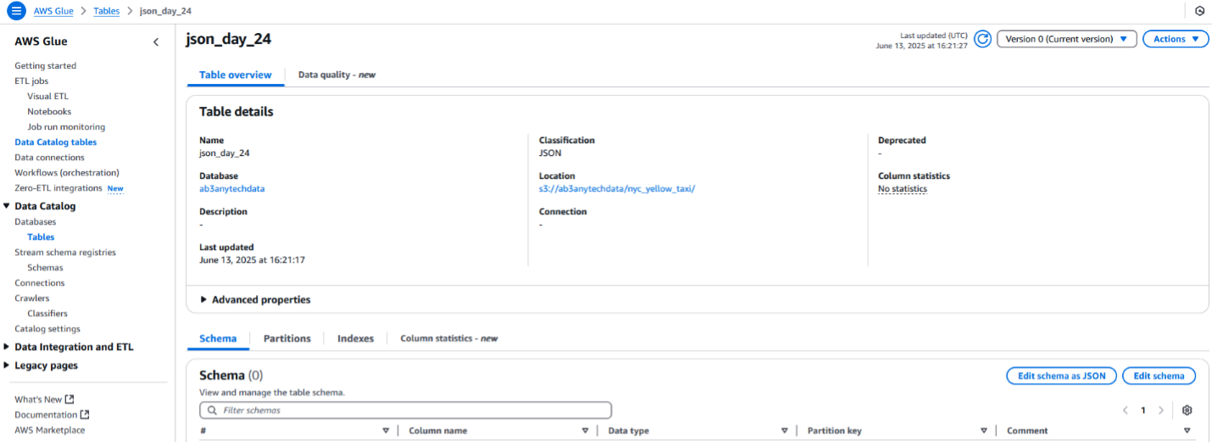The image size is (1212, 445).
Task: Open Databases in sidebar
Action: pyautogui.click(x=35, y=221)
